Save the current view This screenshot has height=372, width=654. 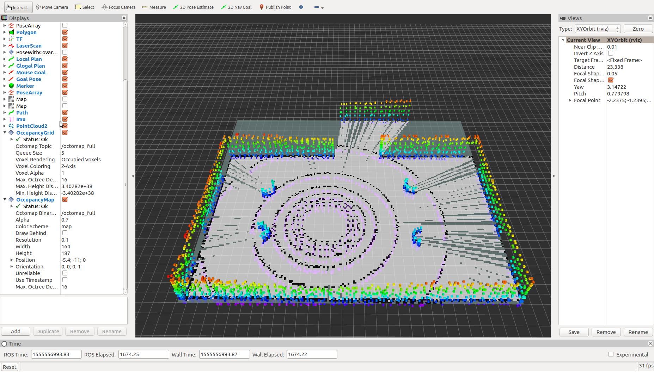574,332
